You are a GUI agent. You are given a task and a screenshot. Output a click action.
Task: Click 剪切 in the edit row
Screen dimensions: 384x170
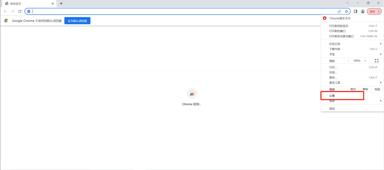click(353, 89)
